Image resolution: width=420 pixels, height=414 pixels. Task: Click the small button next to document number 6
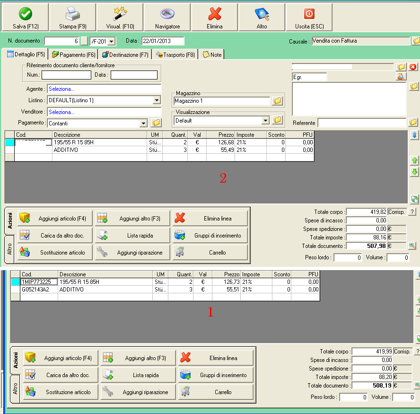84,41
